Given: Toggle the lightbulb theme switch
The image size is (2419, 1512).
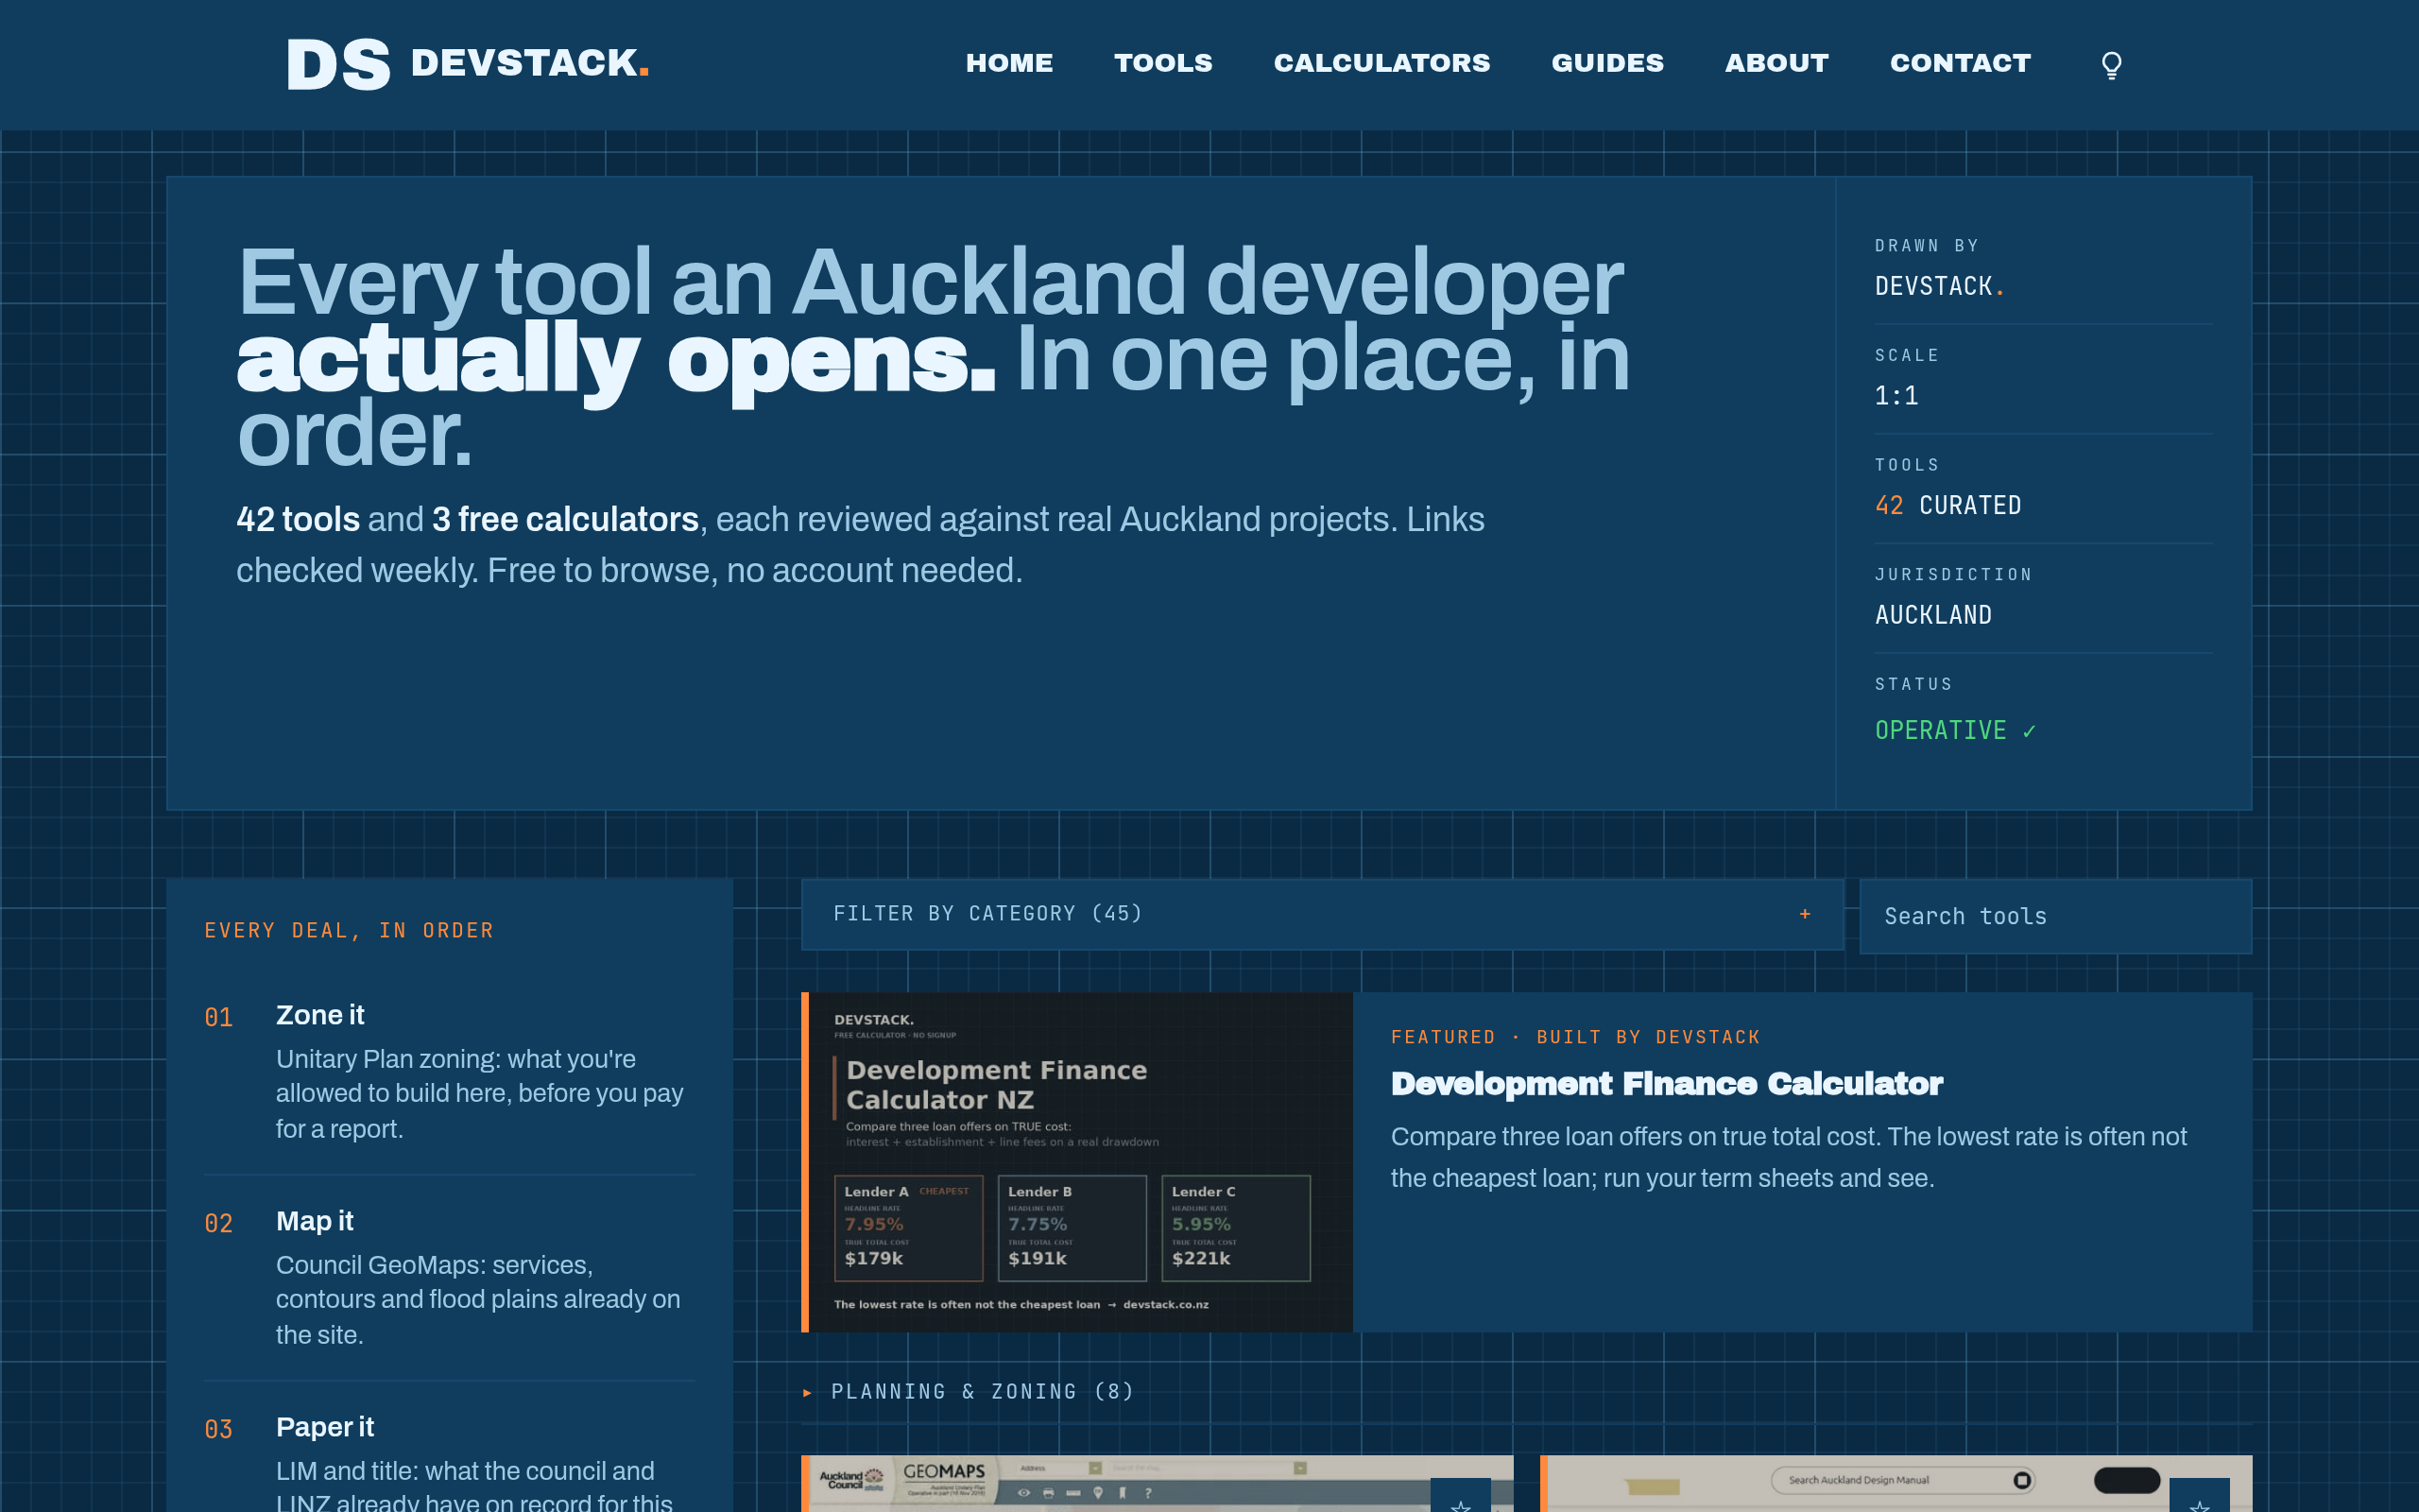Looking at the screenshot, I should (2111, 65).
